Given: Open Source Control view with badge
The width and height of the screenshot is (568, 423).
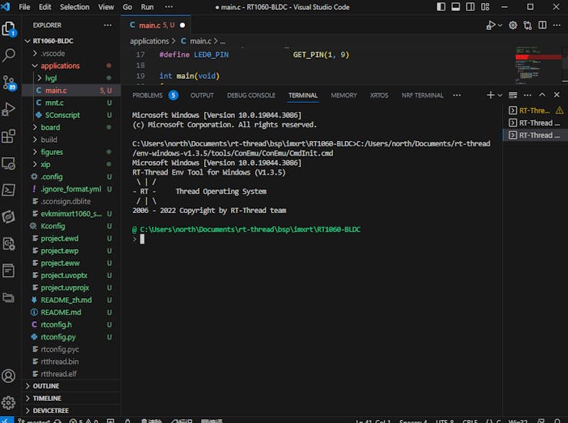Looking at the screenshot, I should coord(9,82).
